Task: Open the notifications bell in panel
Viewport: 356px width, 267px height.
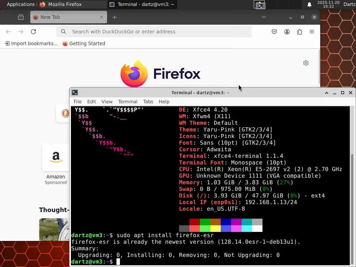Action: pyautogui.click(x=309, y=5)
